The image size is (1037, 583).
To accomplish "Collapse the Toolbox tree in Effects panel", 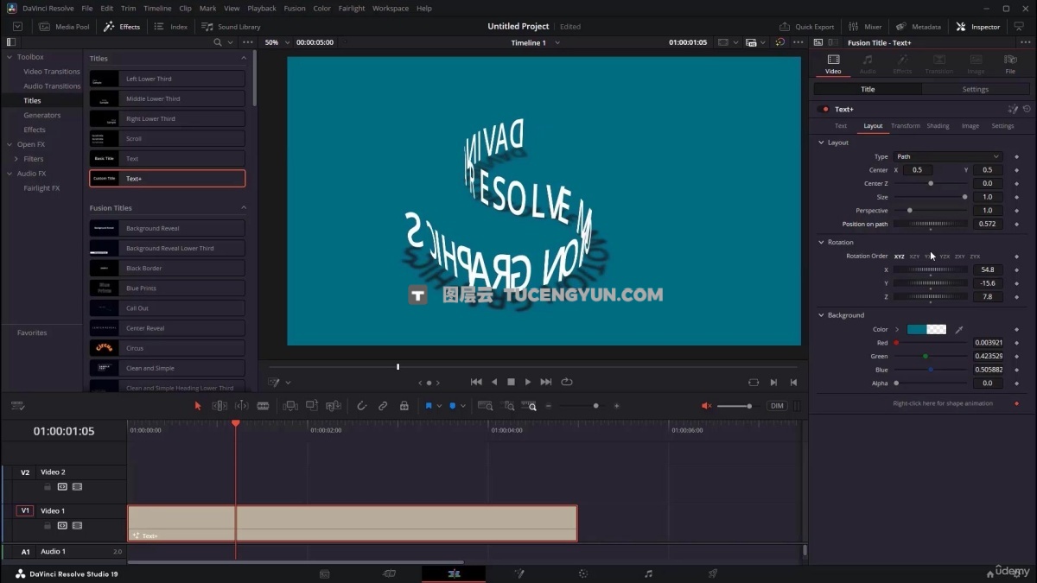I will click(x=10, y=57).
